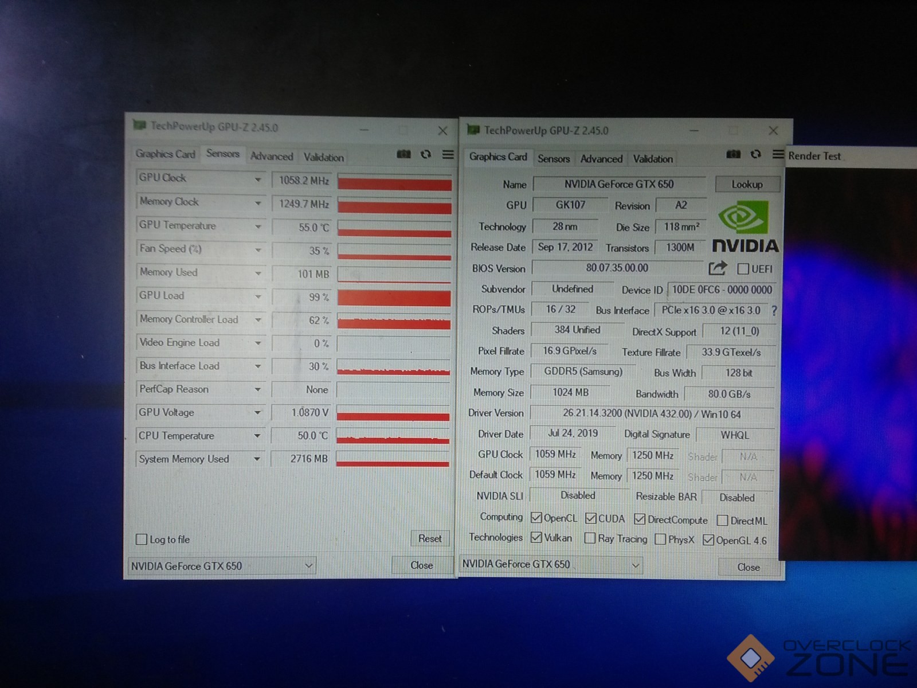This screenshot has width=917, height=688.
Task: Click the BIOS export share icon
Action: tap(718, 268)
